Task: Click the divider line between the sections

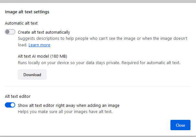Action: pos(97,86)
